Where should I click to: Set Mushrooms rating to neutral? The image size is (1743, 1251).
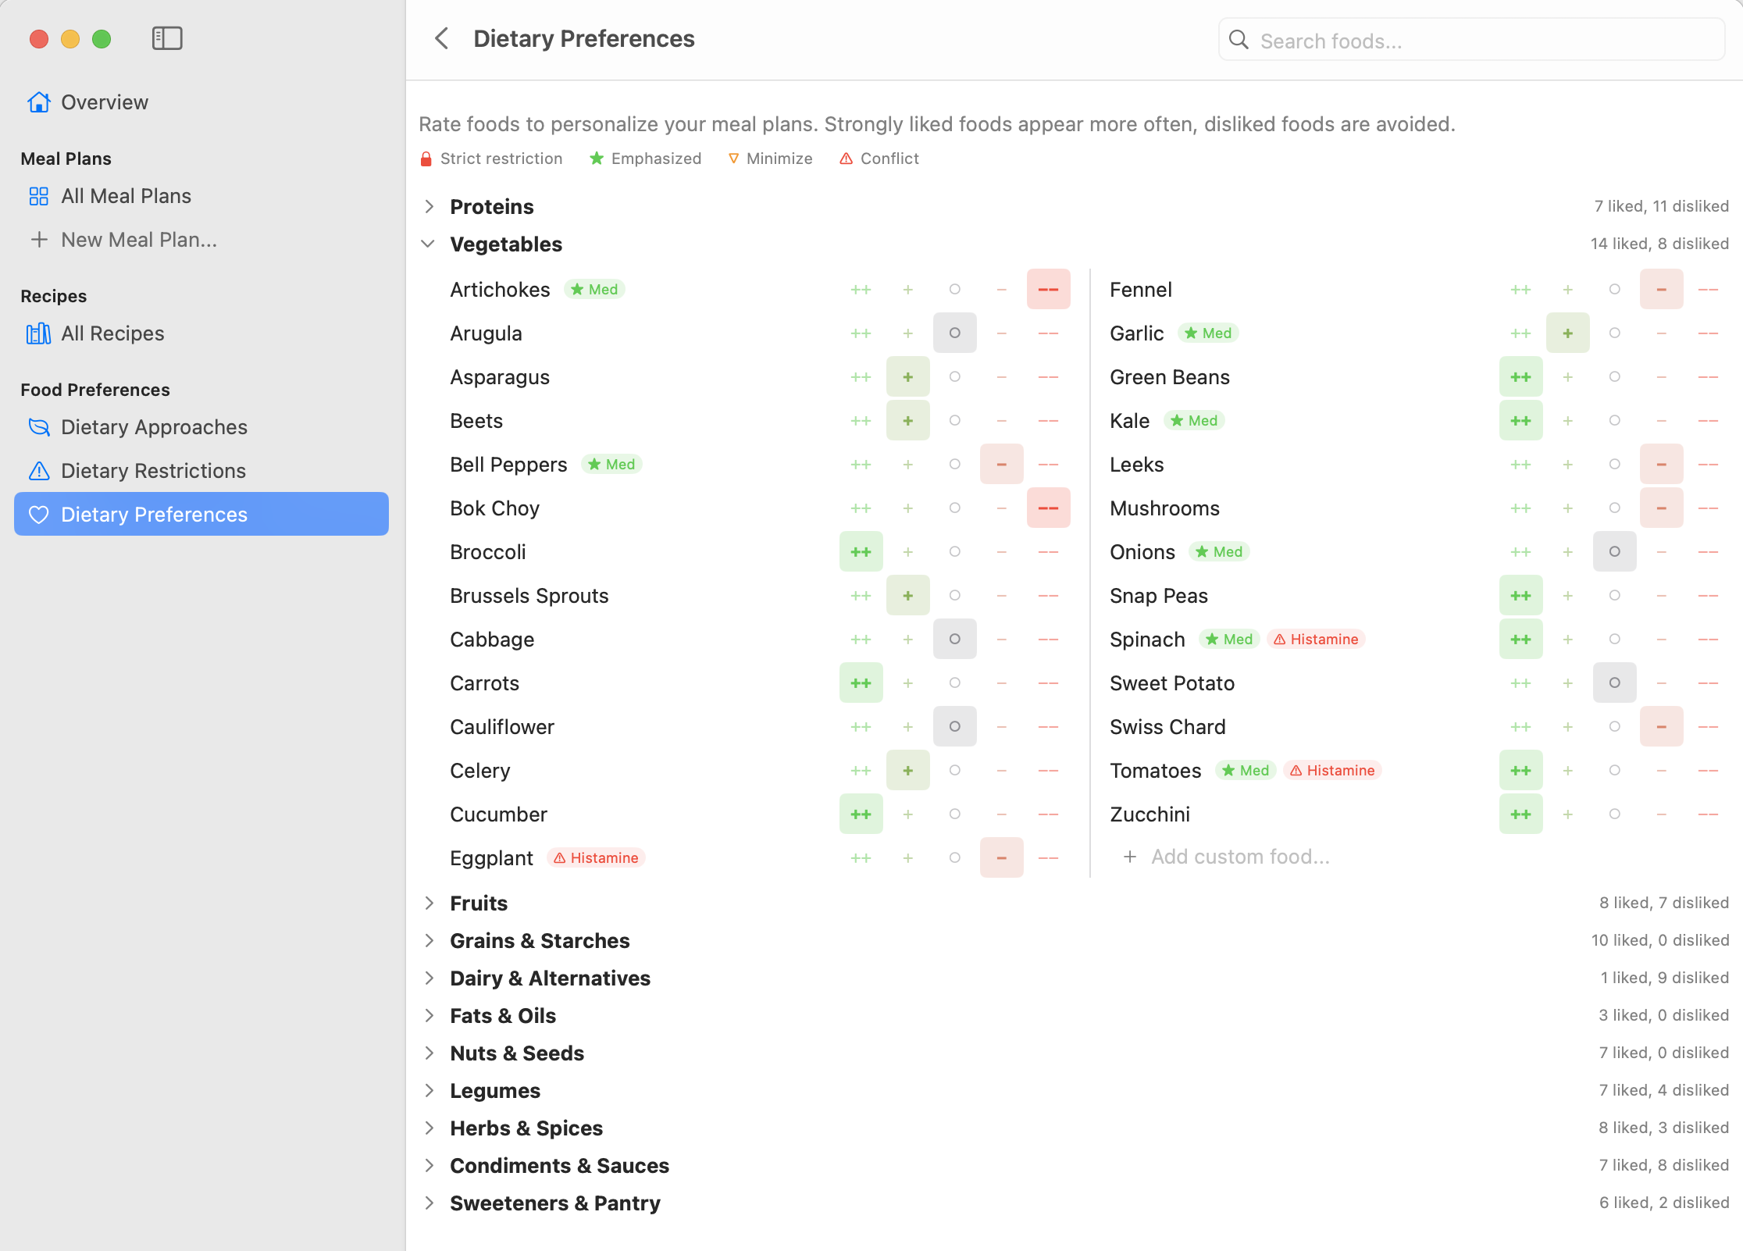click(1615, 508)
